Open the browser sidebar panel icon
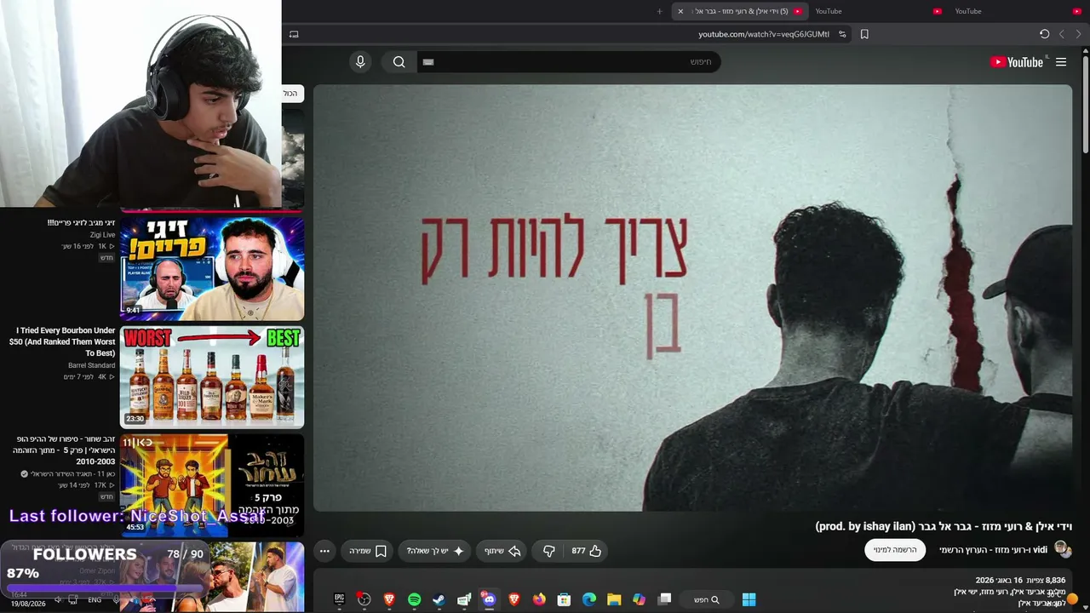The height and width of the screenshot is (613, 1090). [x=294, y=34]
